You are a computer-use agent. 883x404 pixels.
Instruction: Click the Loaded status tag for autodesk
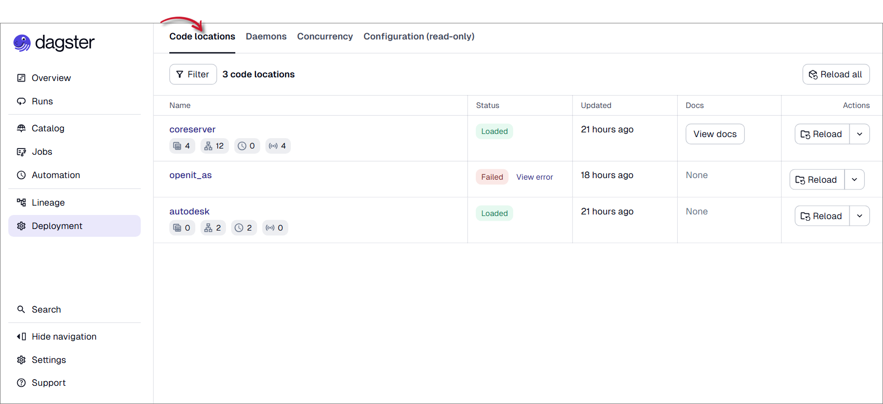(494, 213)
